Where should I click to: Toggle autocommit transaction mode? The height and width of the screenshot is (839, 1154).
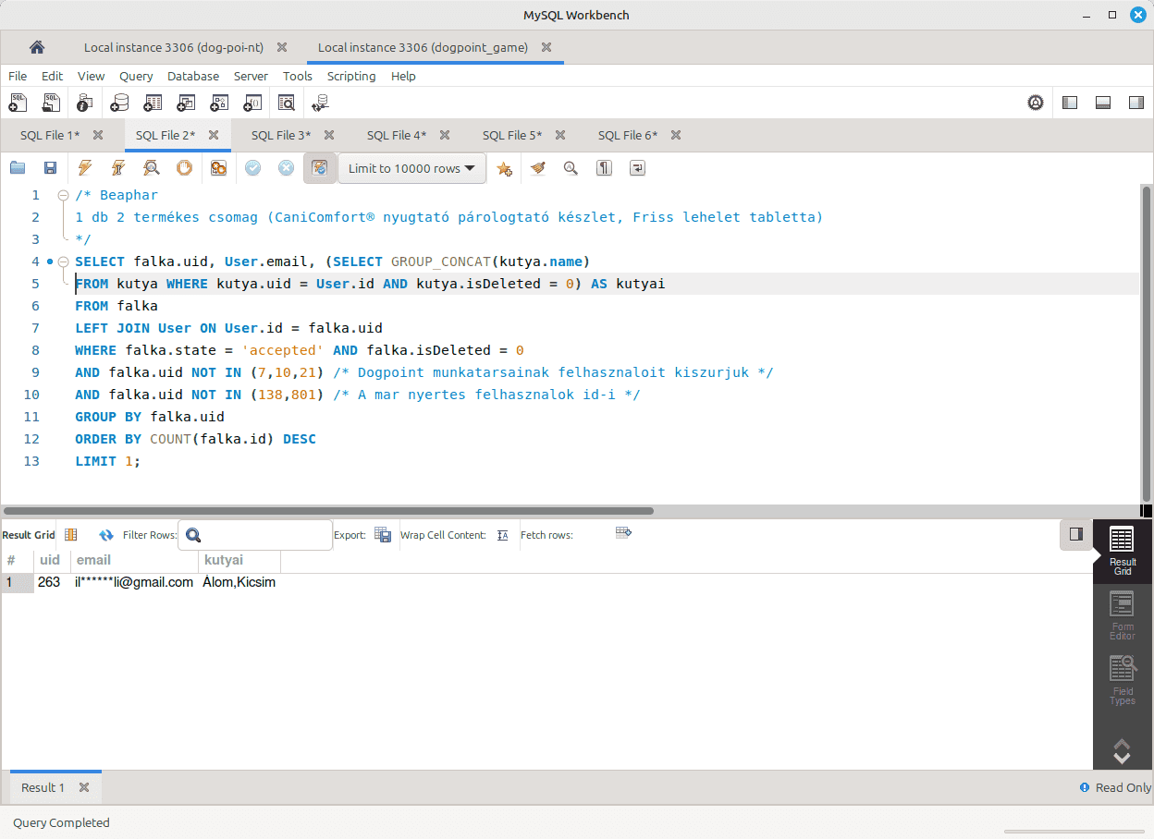tap(320, 168)
